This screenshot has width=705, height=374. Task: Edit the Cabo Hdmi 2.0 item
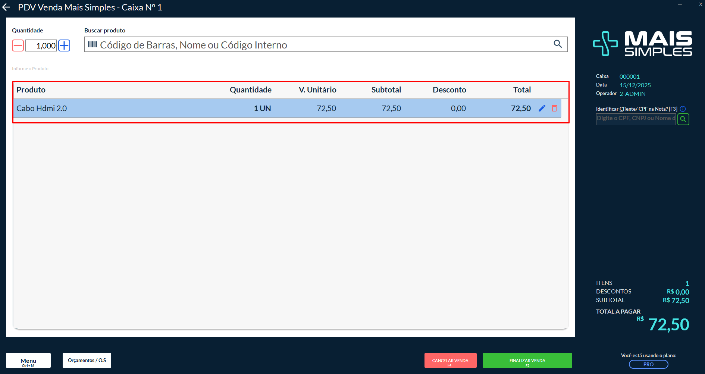(542, 108)
